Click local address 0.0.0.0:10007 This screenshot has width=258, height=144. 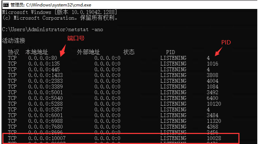(x=47, y=138)
